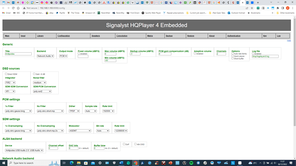Toggle the Auto rate family option

tap(233, 53)
